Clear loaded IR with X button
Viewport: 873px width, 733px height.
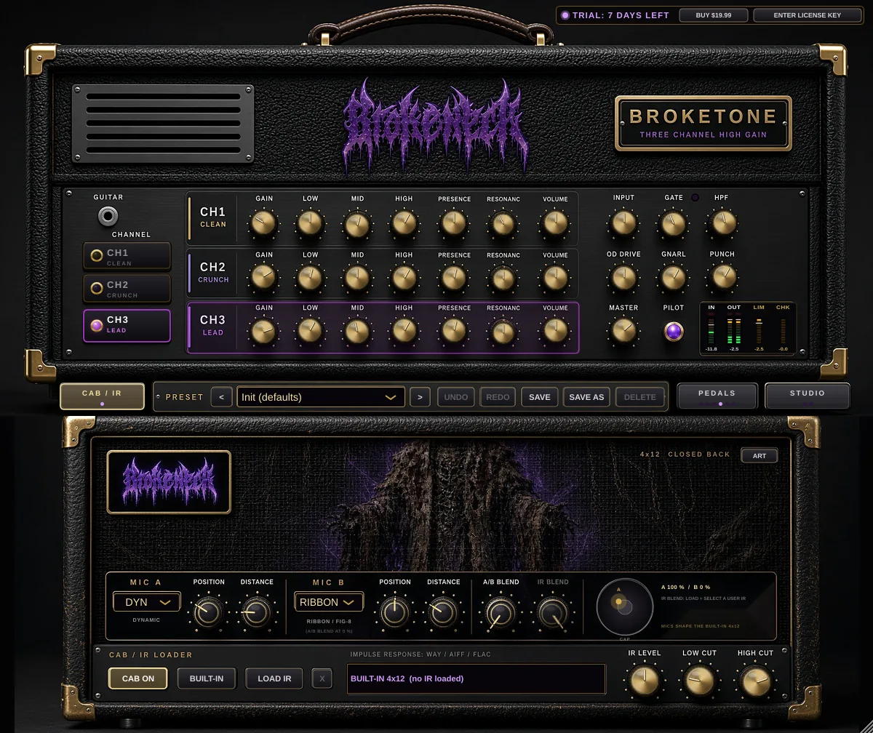coord(322,678)
